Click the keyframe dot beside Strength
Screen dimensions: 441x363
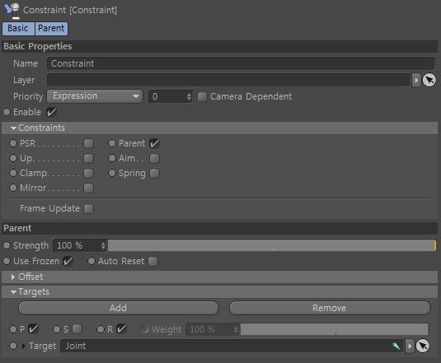[x=7, y=245]
